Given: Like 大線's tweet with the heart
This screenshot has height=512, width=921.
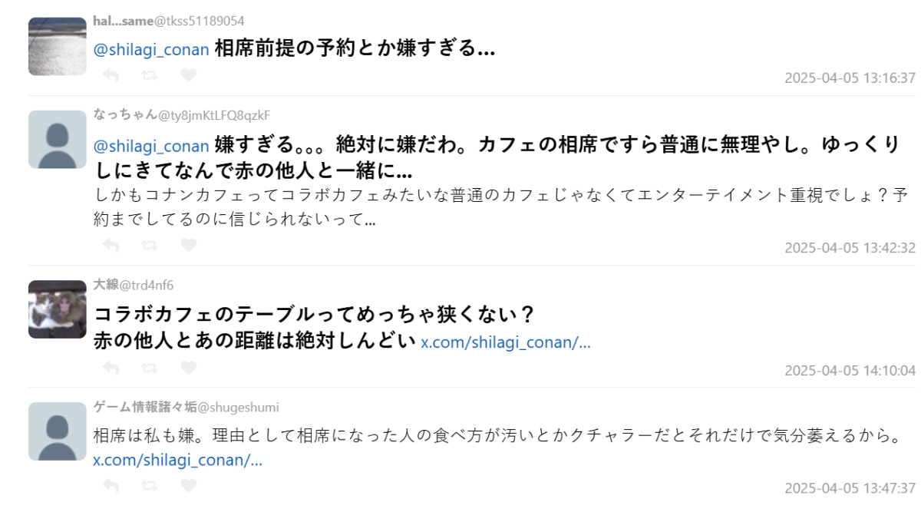Looking at the screenshot, I should pyautogui.click(x=188, y=368).
